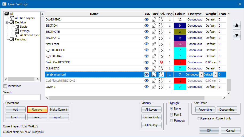244x137 pixels.
Task: Click the Make Current button
Action: point(59,110)
